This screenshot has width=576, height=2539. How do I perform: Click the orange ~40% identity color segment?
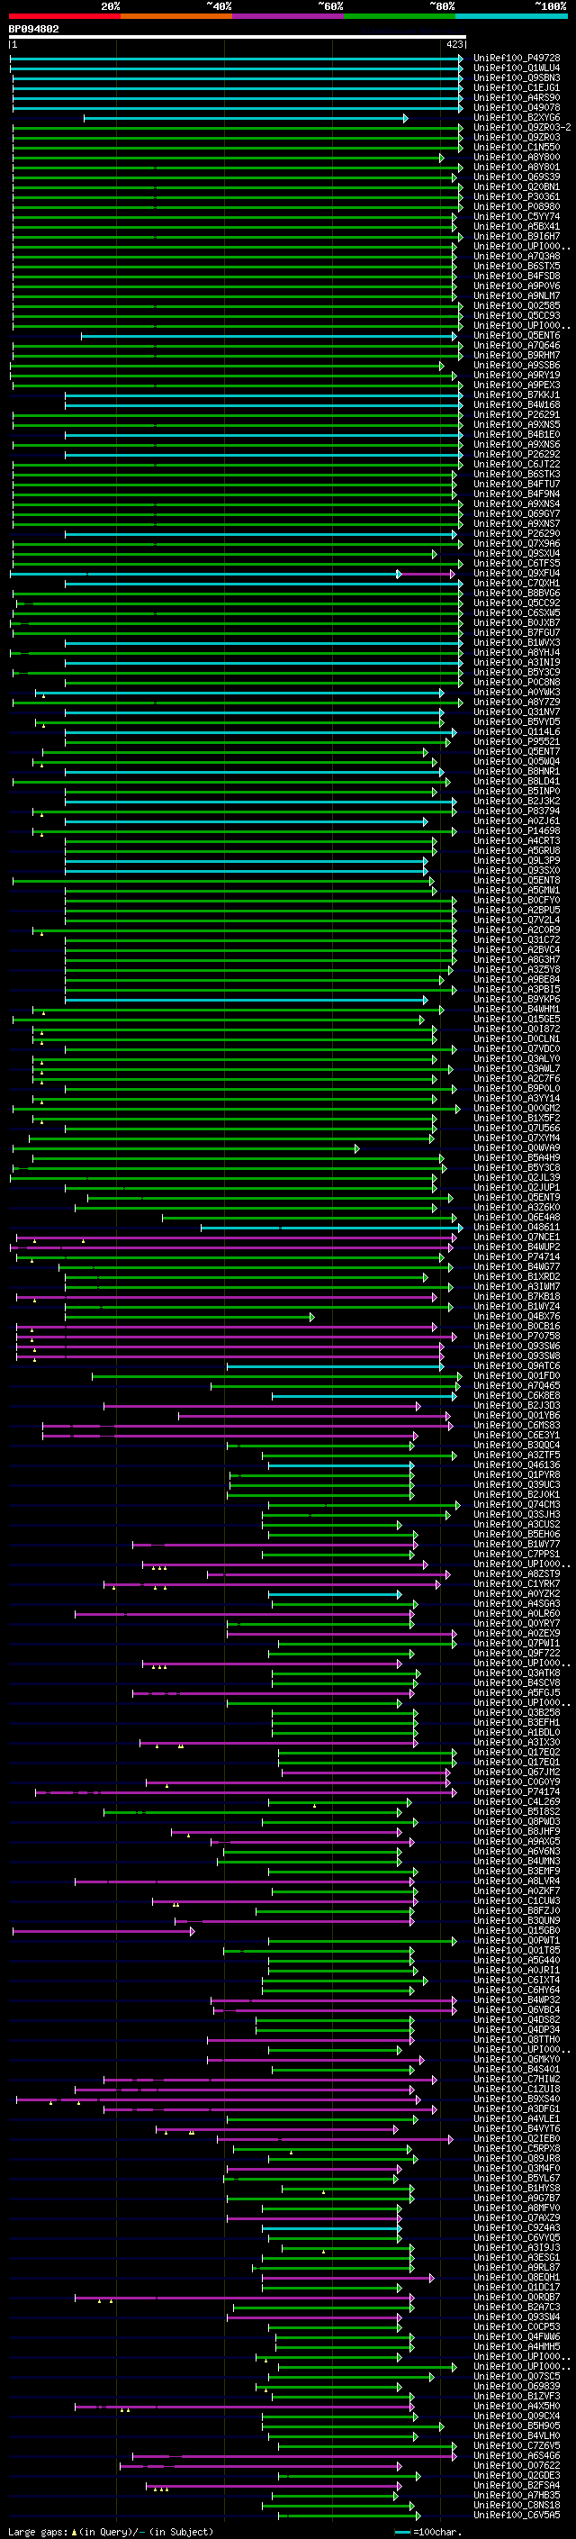[x=176, y=16]
